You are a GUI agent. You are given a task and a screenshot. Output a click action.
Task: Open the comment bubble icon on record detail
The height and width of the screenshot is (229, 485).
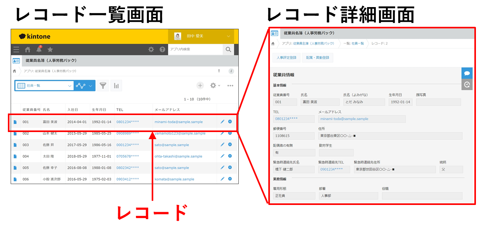467,73
